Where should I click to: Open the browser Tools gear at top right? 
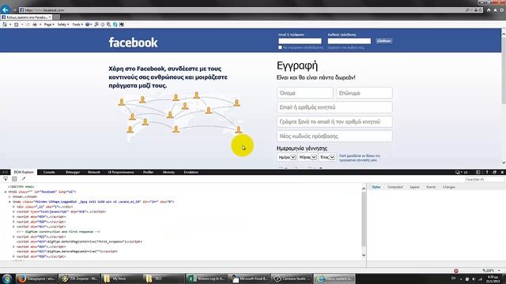coord(502,10)
